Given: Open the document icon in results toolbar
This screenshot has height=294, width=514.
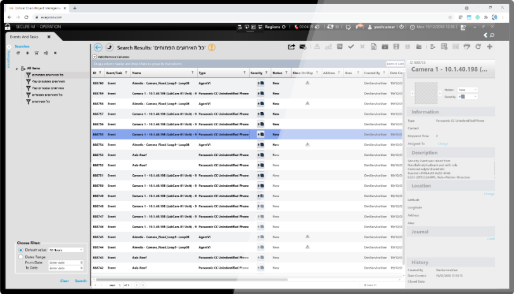Looking at the screenshot, I should click(x=373, y=47).
